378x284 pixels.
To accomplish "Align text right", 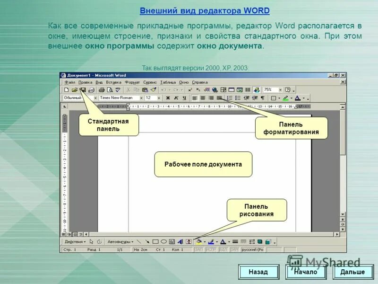I will [x=211, y=98].
